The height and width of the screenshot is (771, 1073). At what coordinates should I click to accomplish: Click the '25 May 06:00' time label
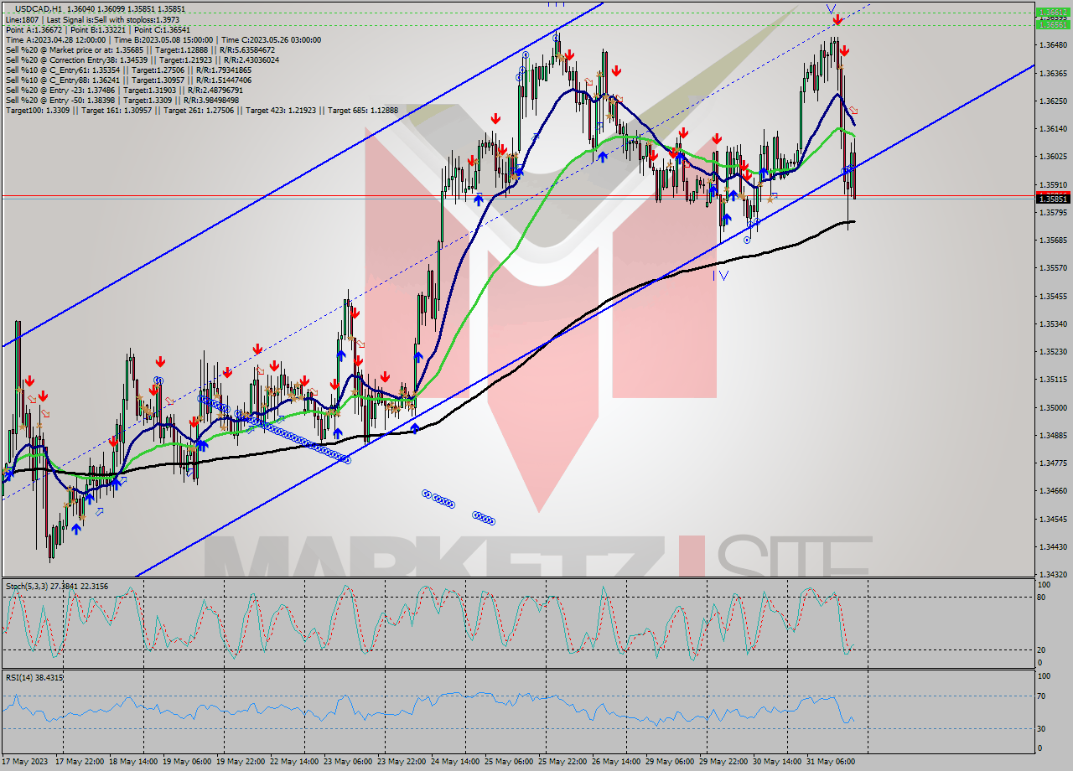pos(509,761)
